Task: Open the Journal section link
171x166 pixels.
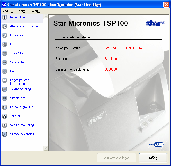Action: [15, 116]
